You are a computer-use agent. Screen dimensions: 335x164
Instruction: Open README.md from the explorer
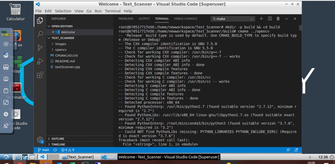(65, 61)
